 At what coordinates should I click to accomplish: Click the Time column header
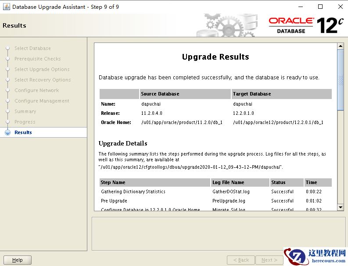[x=318, y=182]
